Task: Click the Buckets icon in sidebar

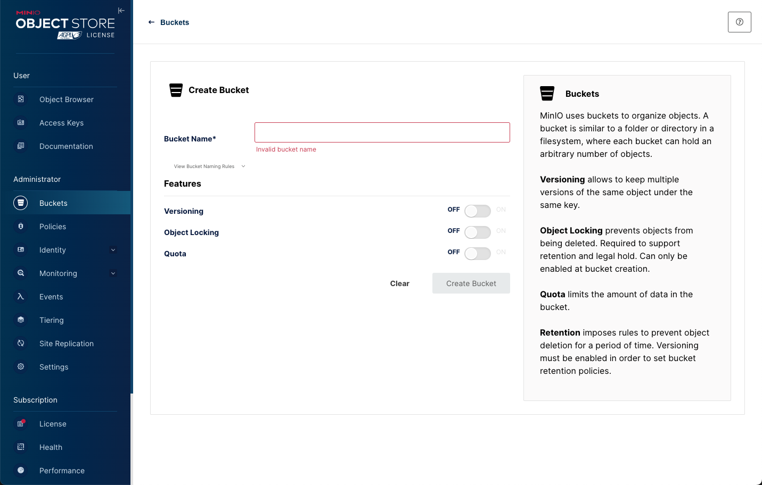Action: coord(21,203)
